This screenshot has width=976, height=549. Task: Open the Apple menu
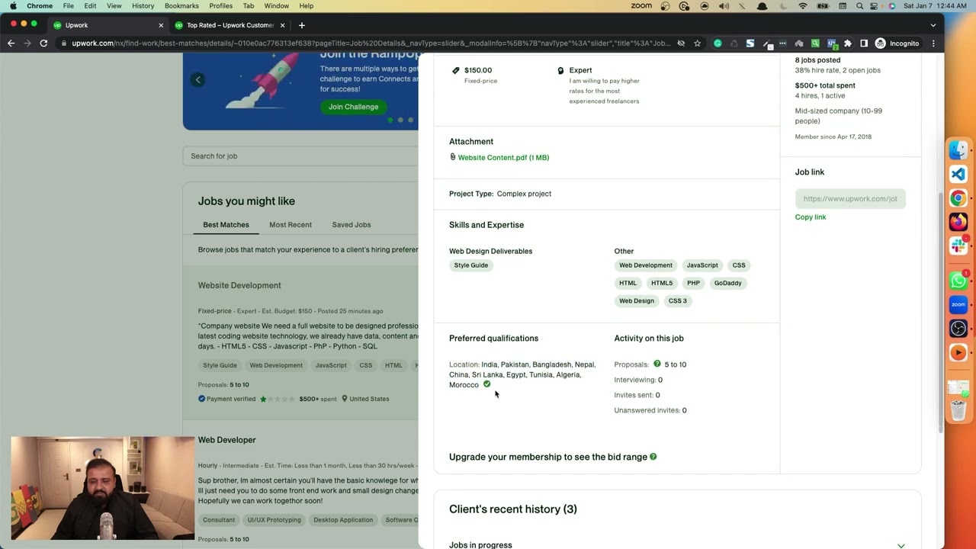pos(13,6)
